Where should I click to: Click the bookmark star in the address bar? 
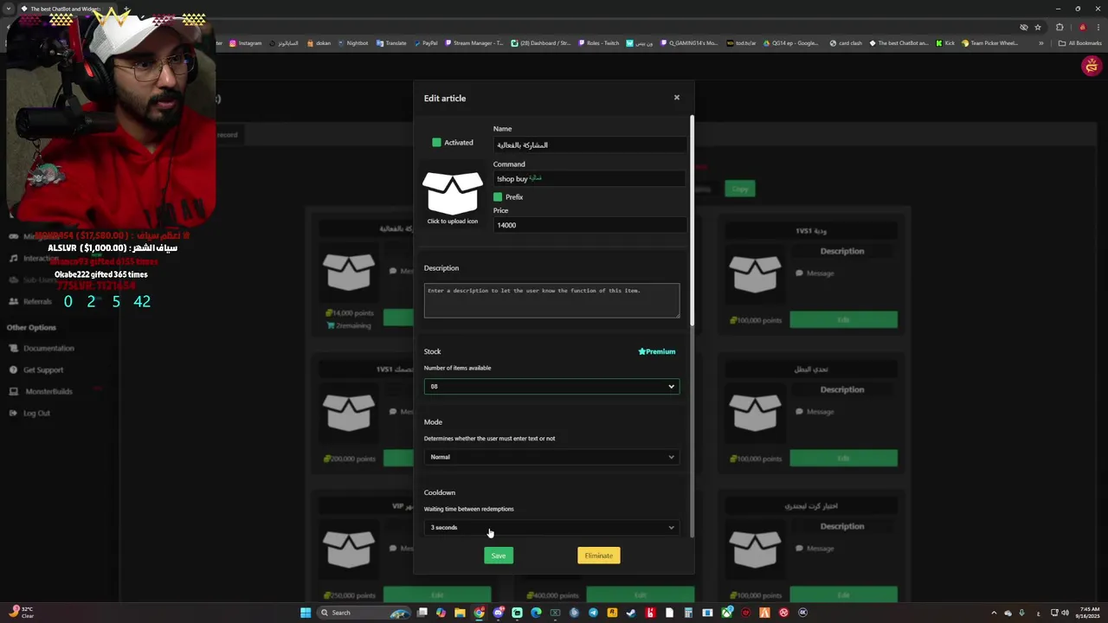click(x=1038, y=27)
